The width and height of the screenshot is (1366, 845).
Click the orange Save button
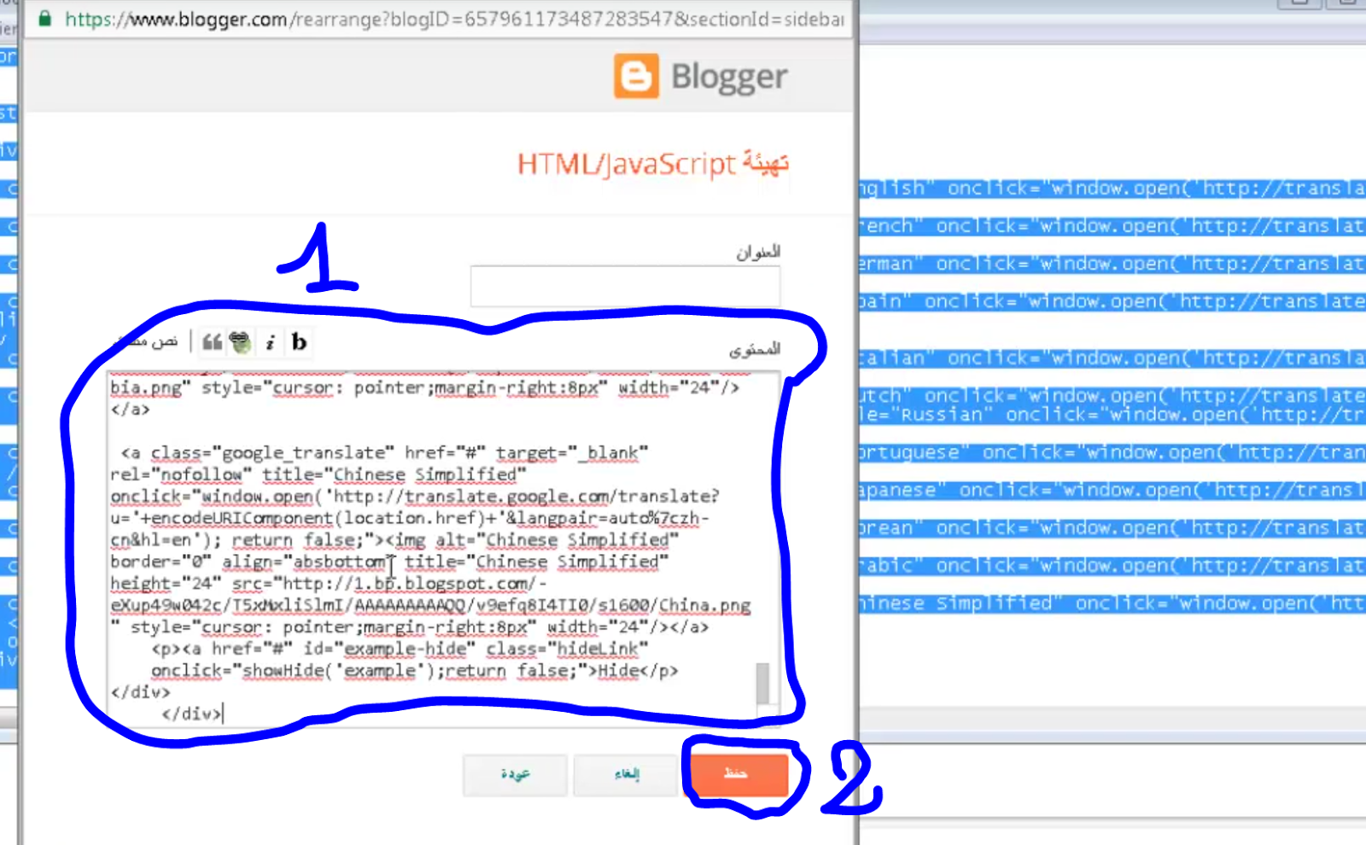[736, 774]
